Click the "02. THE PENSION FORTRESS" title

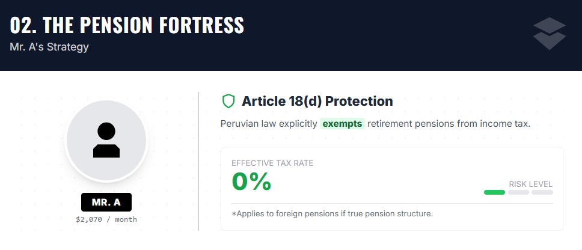(x=127, y=25)
